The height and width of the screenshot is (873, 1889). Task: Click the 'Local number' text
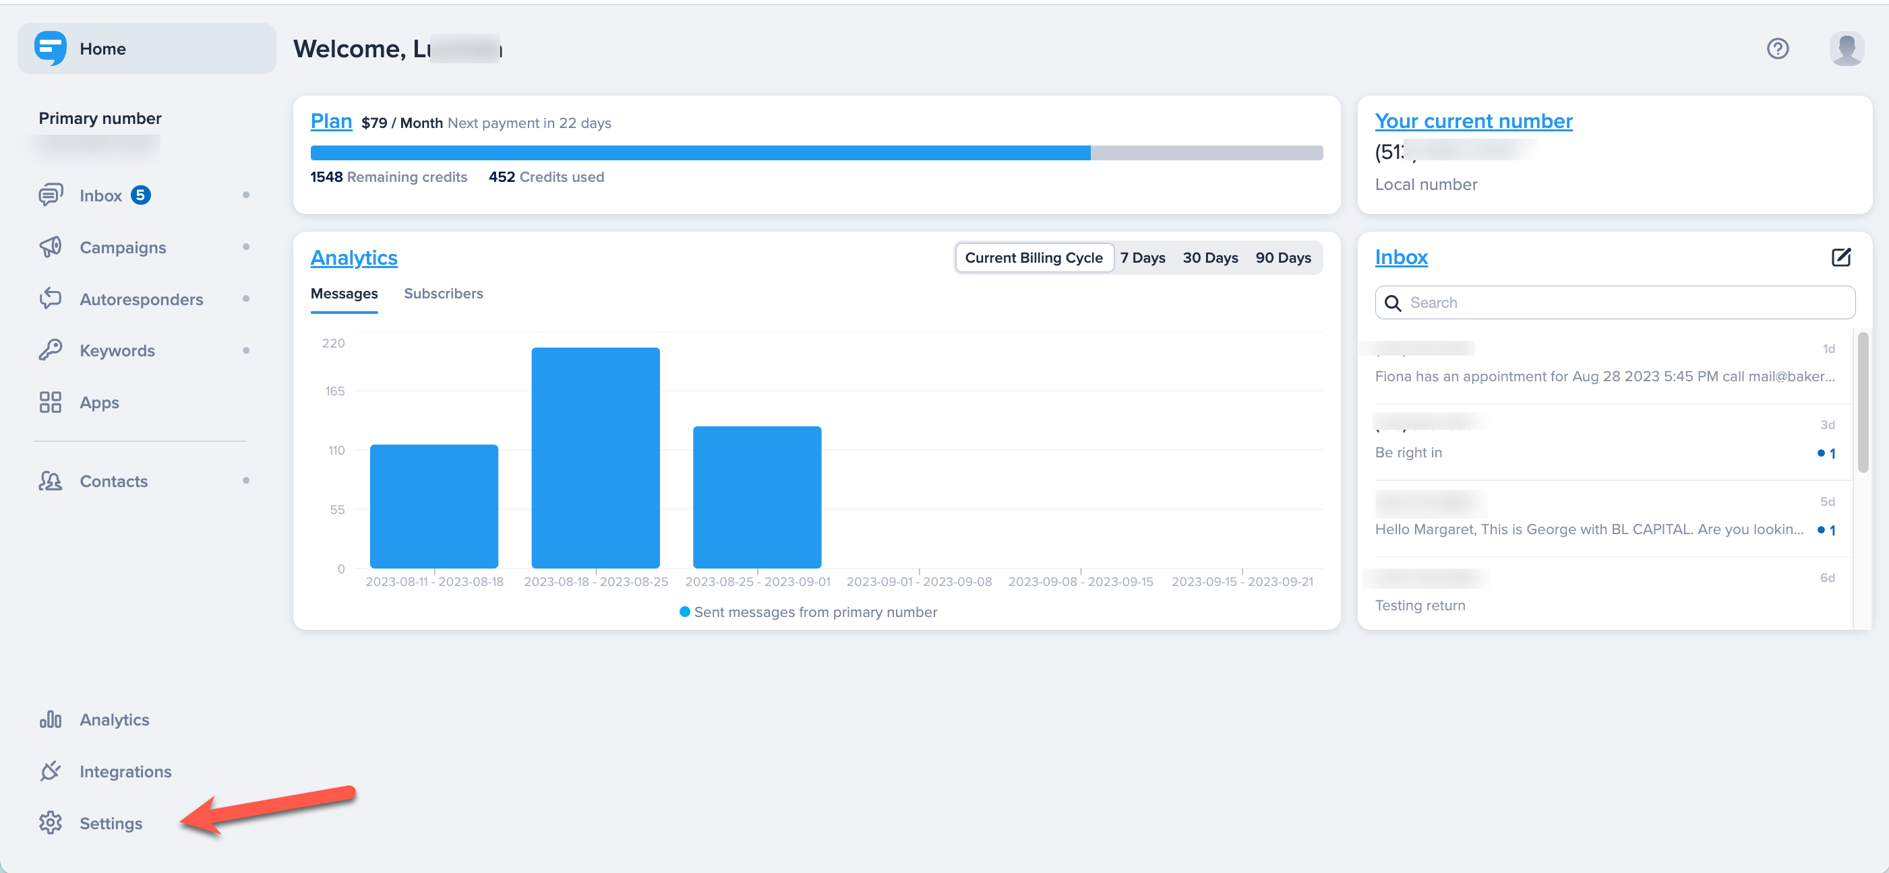pos(1426,185)
